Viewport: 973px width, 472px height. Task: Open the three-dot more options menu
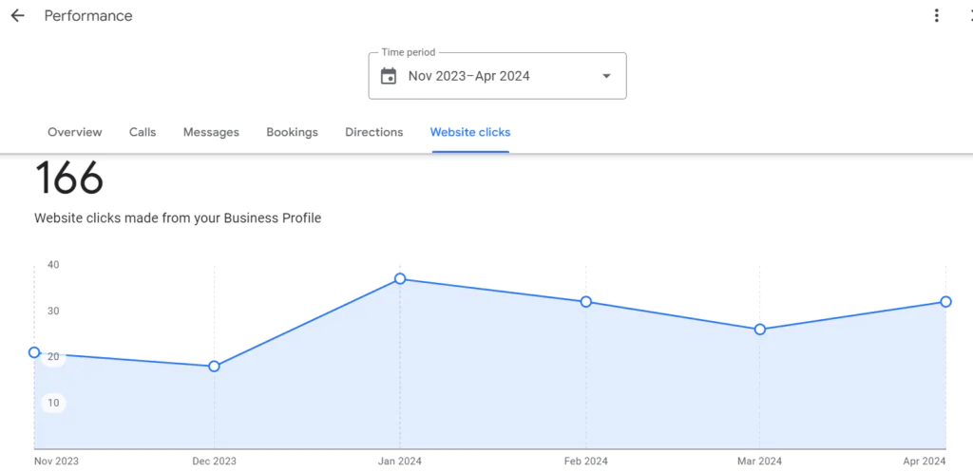(937, 16)
